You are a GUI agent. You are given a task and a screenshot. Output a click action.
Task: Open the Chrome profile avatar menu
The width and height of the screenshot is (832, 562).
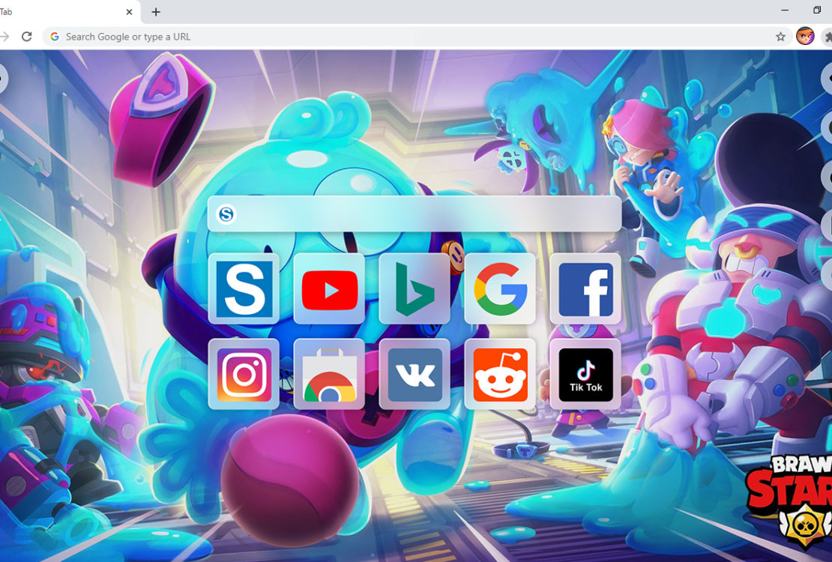805,37
